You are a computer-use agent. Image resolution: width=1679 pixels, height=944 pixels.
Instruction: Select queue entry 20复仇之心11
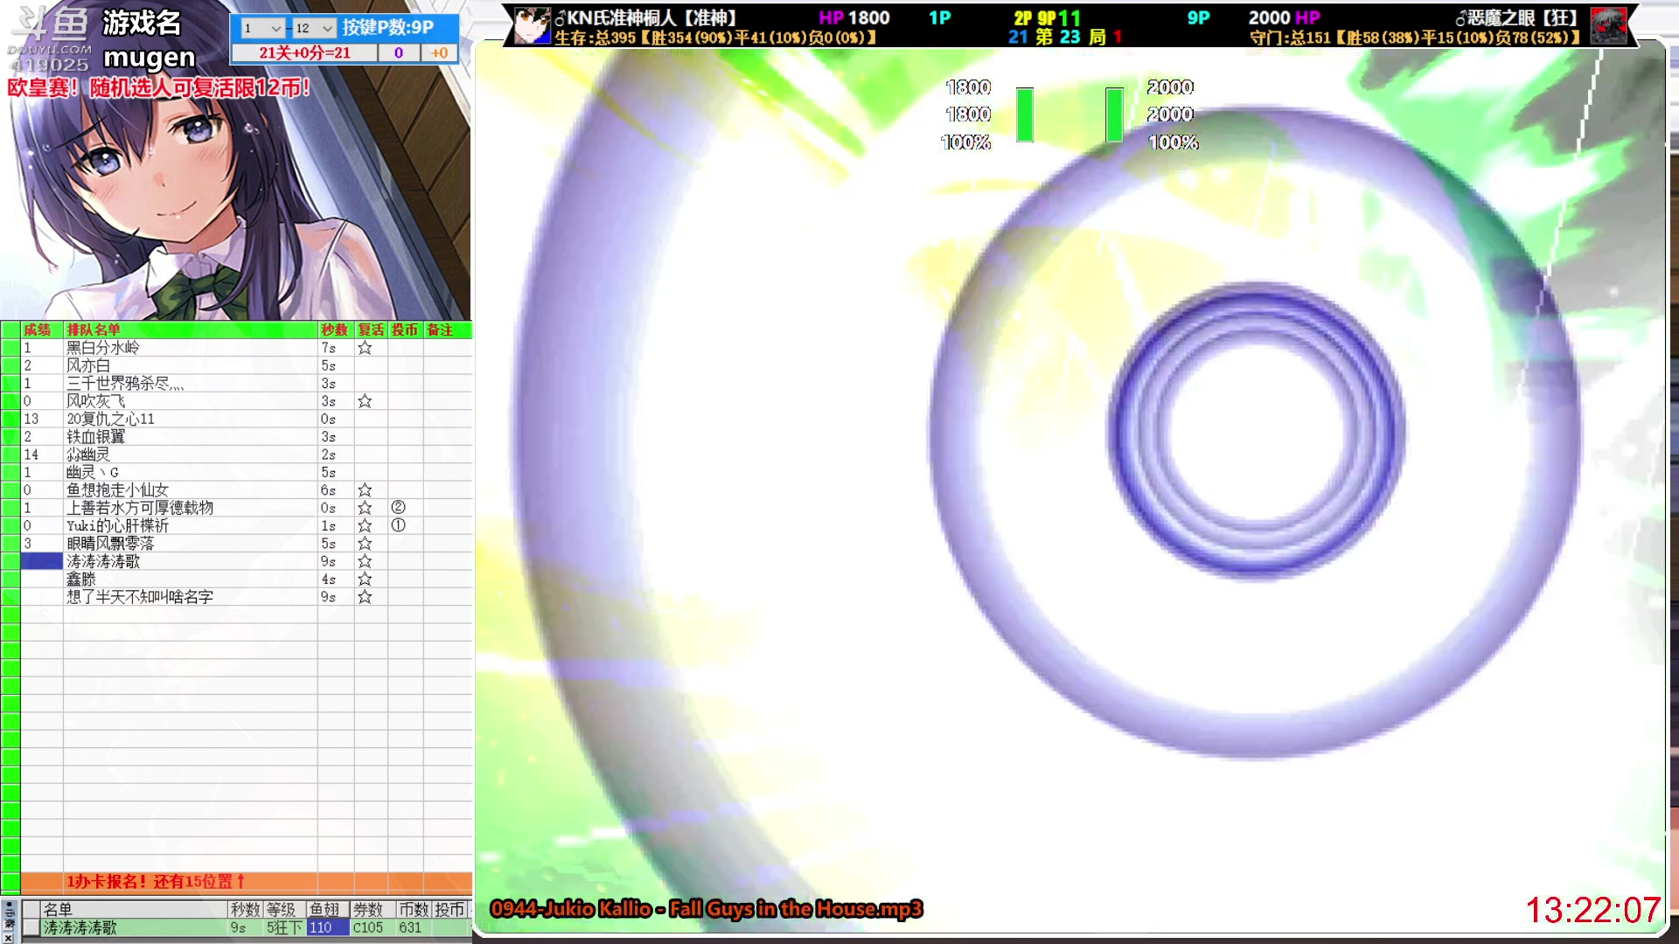(110, 419)
